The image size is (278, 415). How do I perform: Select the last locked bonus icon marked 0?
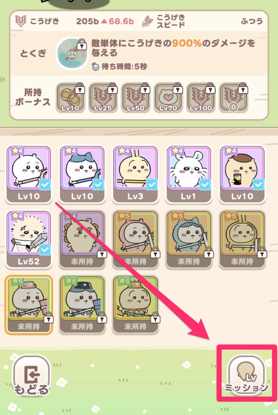pos(233,98)
